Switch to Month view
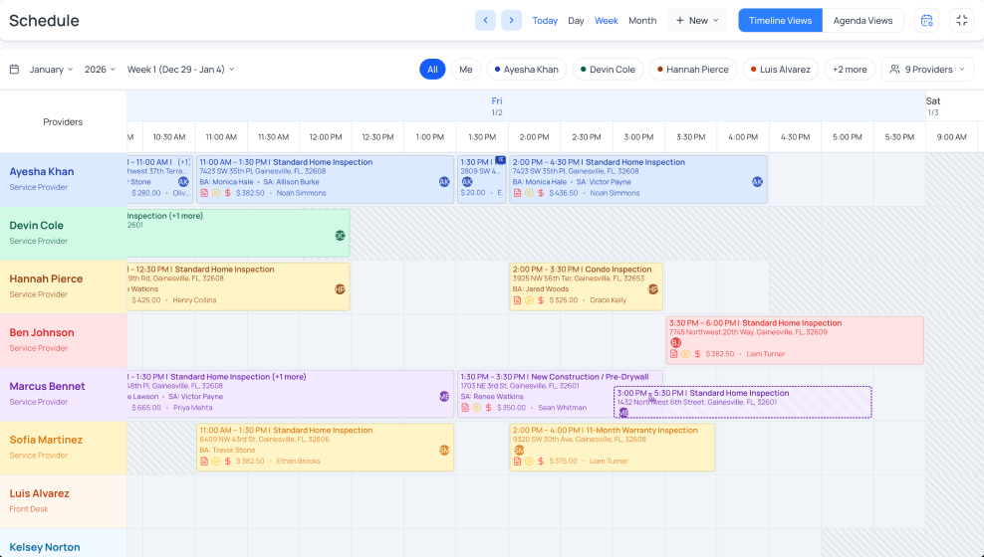The height and width of the screenshot is (557, 984). pos(642,21)
